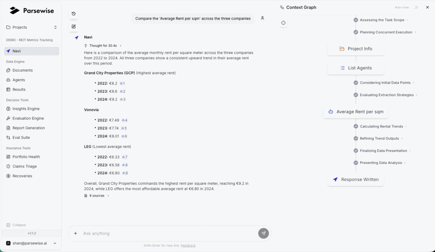Screen dimensions: 435x252
Task: Open account menu for shan@parsewise.ai
Action: pos(31,243)
